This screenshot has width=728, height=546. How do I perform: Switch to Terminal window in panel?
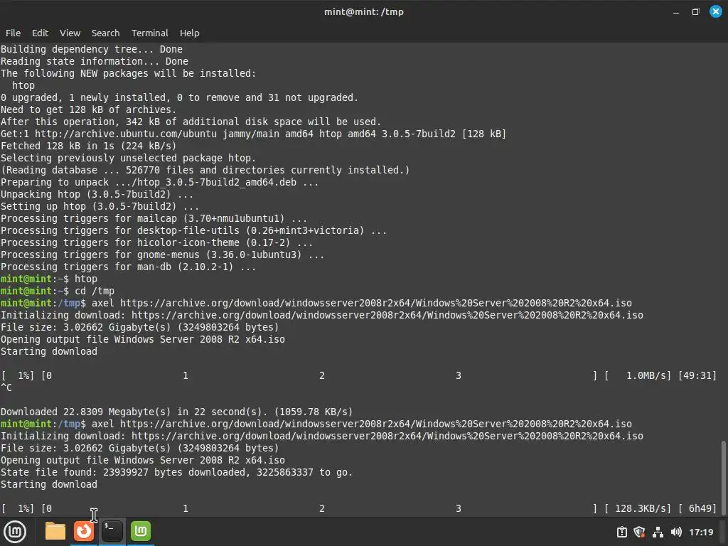tap(112, 531)
